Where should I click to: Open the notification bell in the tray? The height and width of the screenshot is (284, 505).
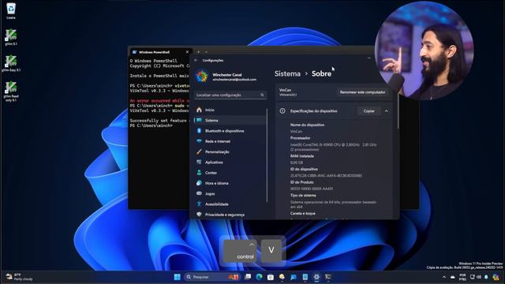tap(486, 277)
